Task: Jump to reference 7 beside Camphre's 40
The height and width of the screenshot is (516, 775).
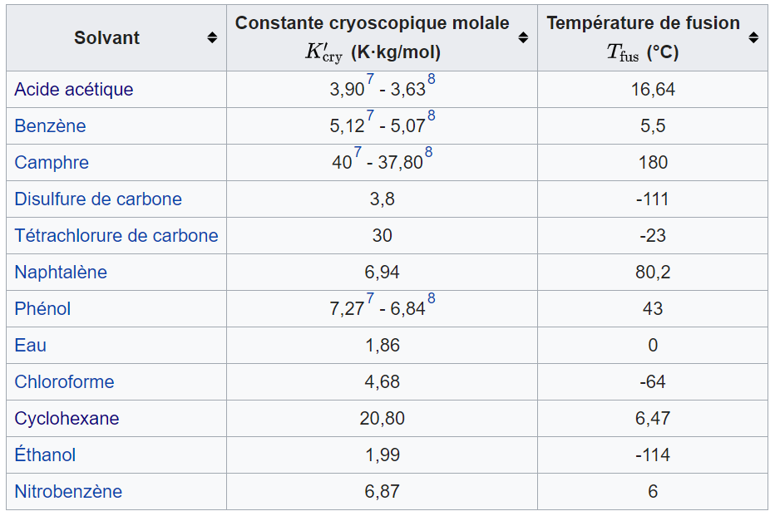Action: pyautogui.click(x=358, y=153)
